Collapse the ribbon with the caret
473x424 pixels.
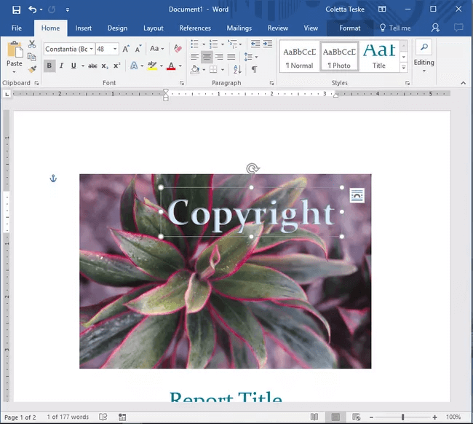coord(464,83)
